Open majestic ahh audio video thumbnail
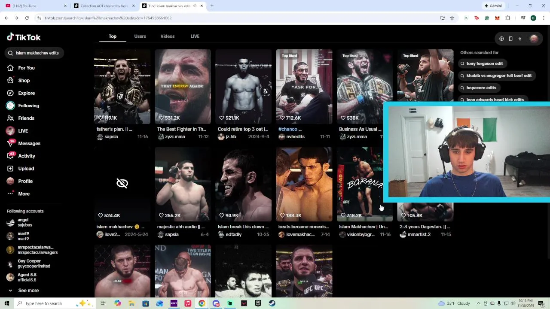 [x=183, y=184]
